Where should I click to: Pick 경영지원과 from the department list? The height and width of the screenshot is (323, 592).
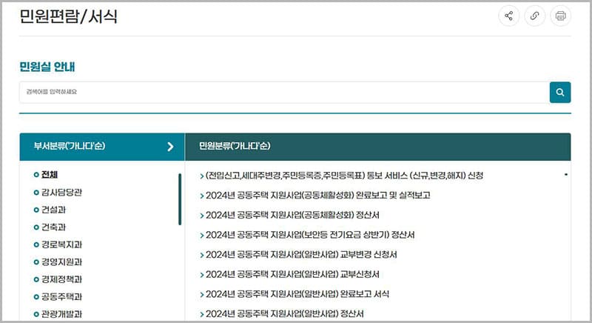tap(61, 262)
